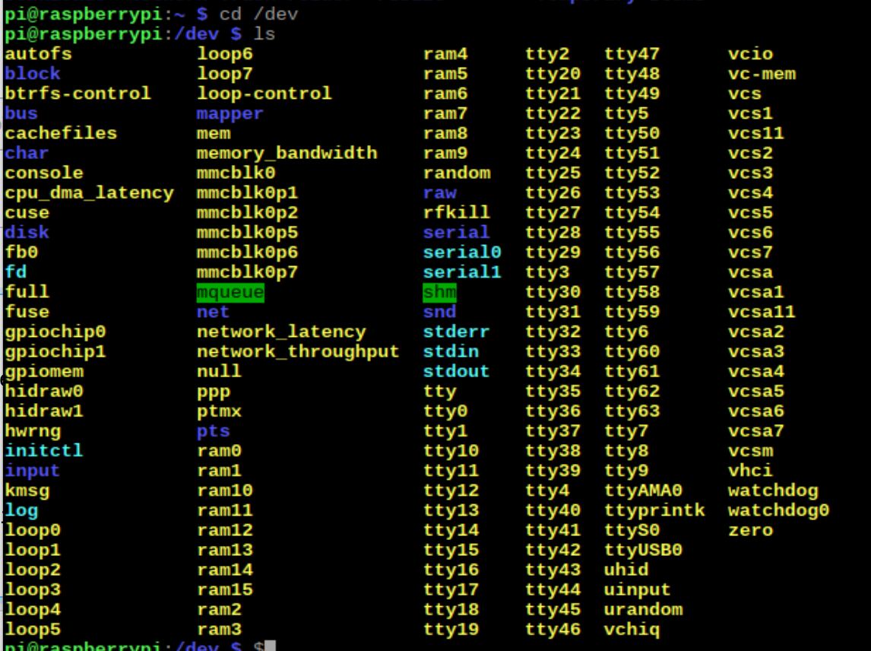Click the 'ram15' entry
This screenshot has width=871, height=651.
pos(224,590)
